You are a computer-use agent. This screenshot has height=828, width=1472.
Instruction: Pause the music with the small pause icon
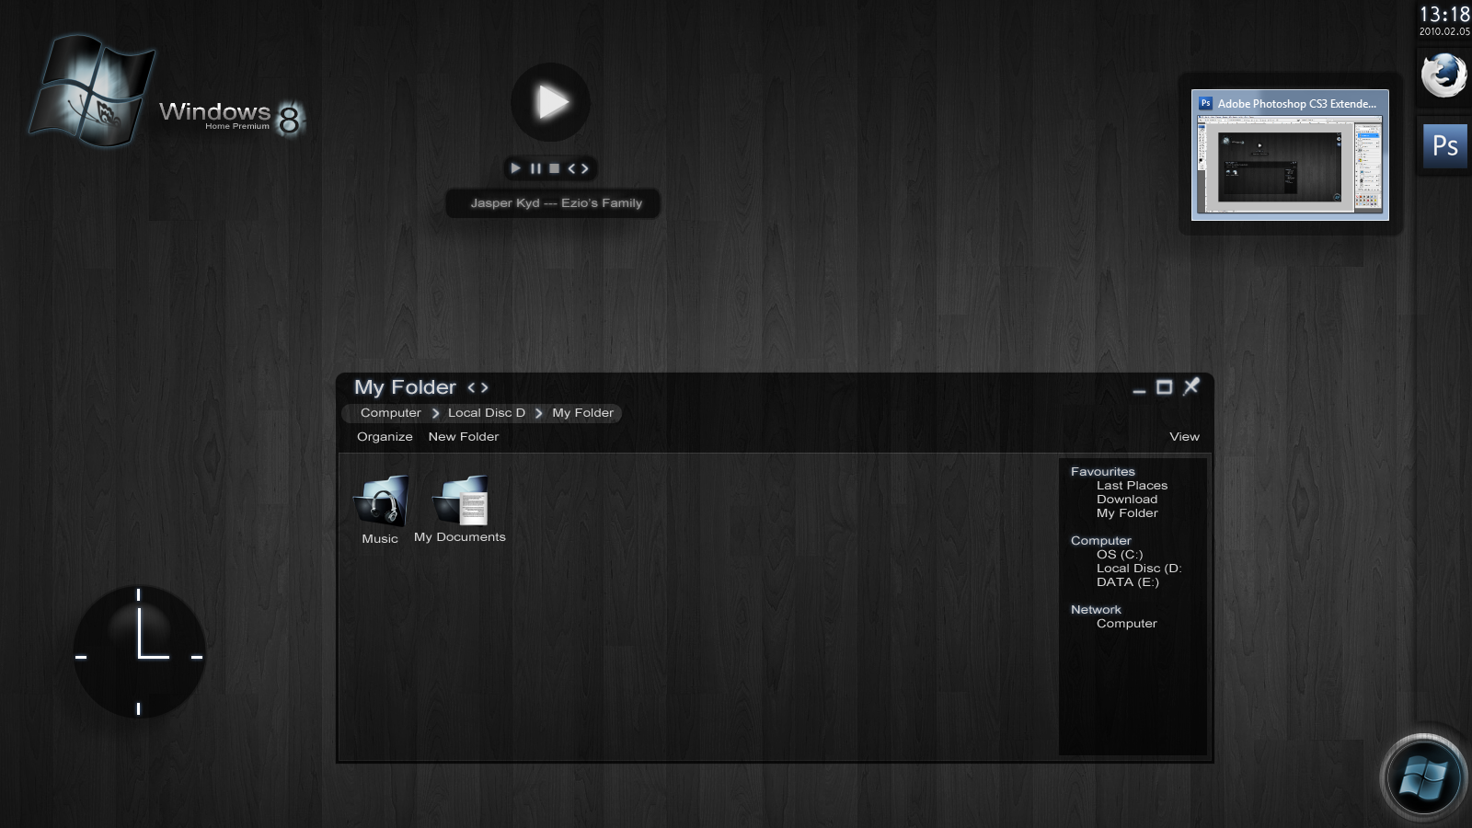[x=535, y=168]
